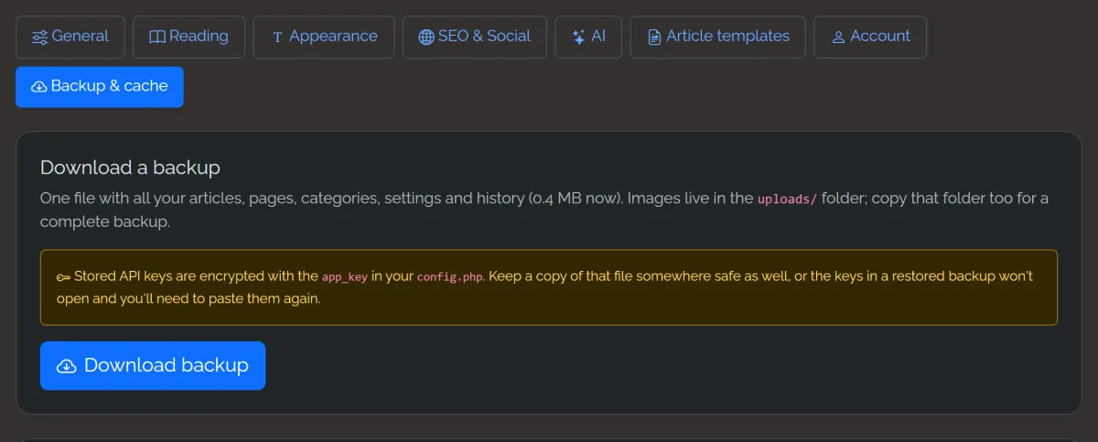
Task: Click the sliders icon on General
Action: click(x=40, y=38)
